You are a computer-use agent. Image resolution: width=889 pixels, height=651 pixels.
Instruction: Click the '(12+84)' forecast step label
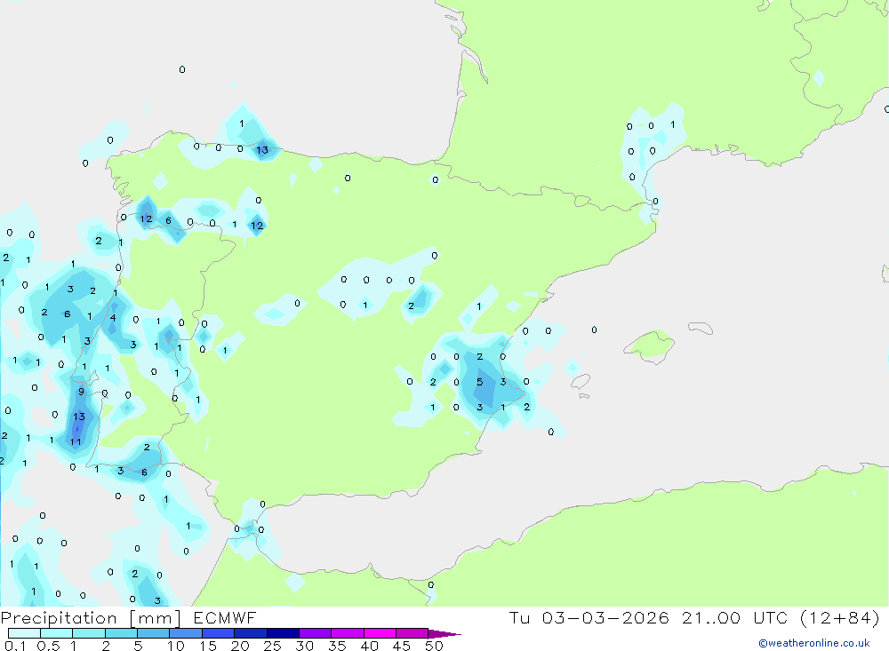pyautogui.click(x=840, y=617)
